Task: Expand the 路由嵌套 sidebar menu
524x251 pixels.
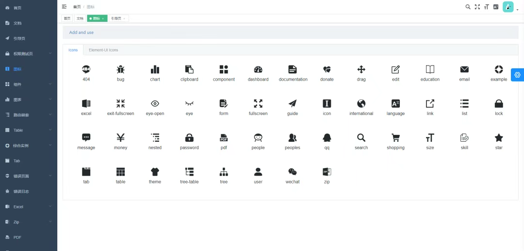Action: (29, 115)
